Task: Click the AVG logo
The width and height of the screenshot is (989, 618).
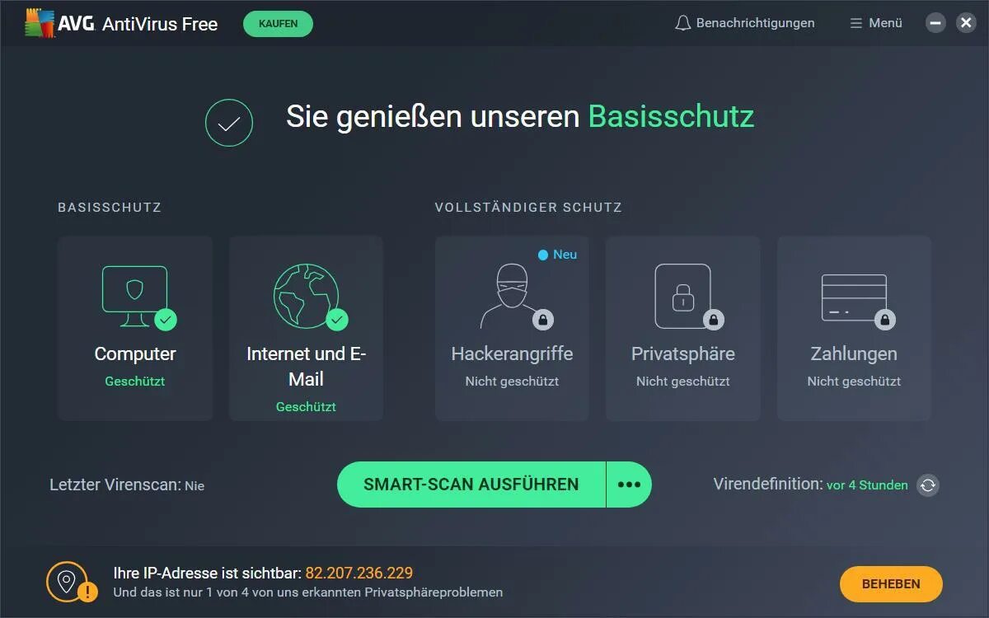Action: (121, 23)
